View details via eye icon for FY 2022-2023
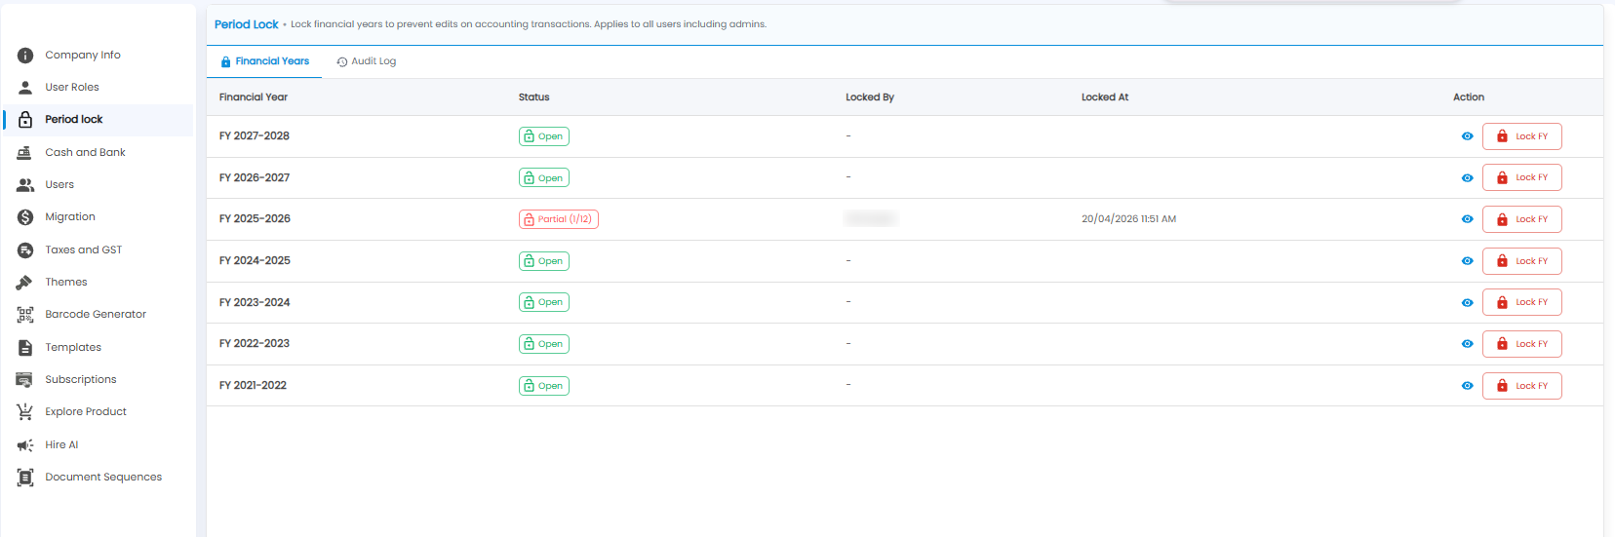This screenshot has height=537, width=1615. click(x=1467, y=344)
